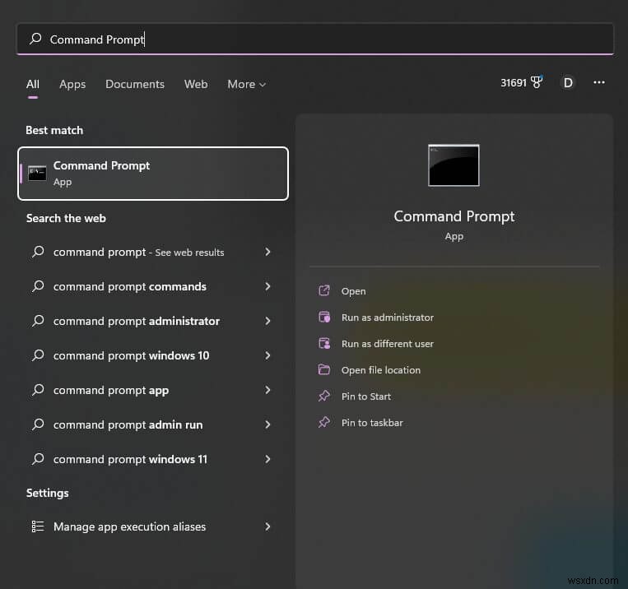628x589 pixels.
Task: Select 'command prompt commands' suggestion
Action: [130, 287]
